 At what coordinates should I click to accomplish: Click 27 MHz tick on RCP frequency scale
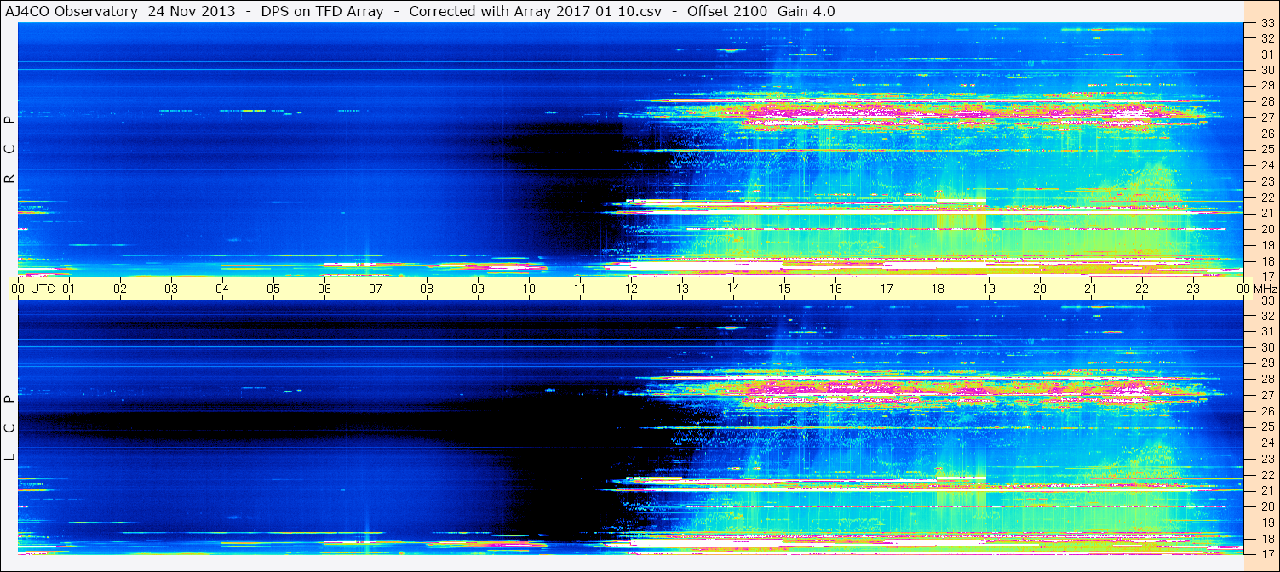pyautogui.click(x=1266, y=117)
